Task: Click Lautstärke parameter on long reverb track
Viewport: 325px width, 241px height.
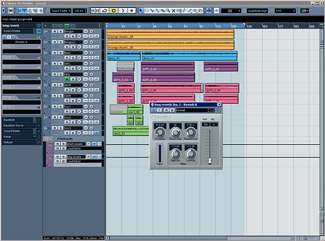Action: click(x=84, y=161)
